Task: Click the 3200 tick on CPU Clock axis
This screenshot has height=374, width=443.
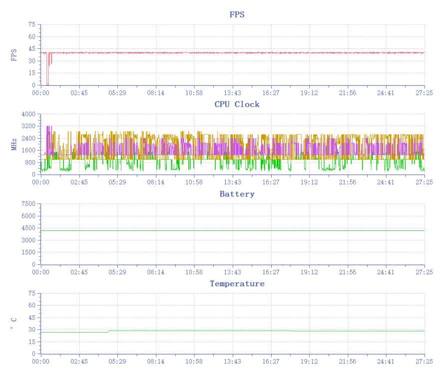Action: point(28,127)
